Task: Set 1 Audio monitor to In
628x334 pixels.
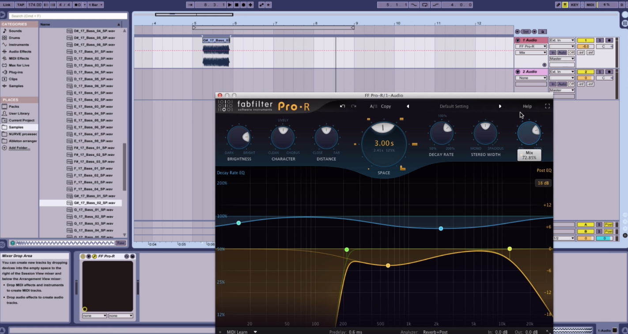Action: tap(552, 53)
